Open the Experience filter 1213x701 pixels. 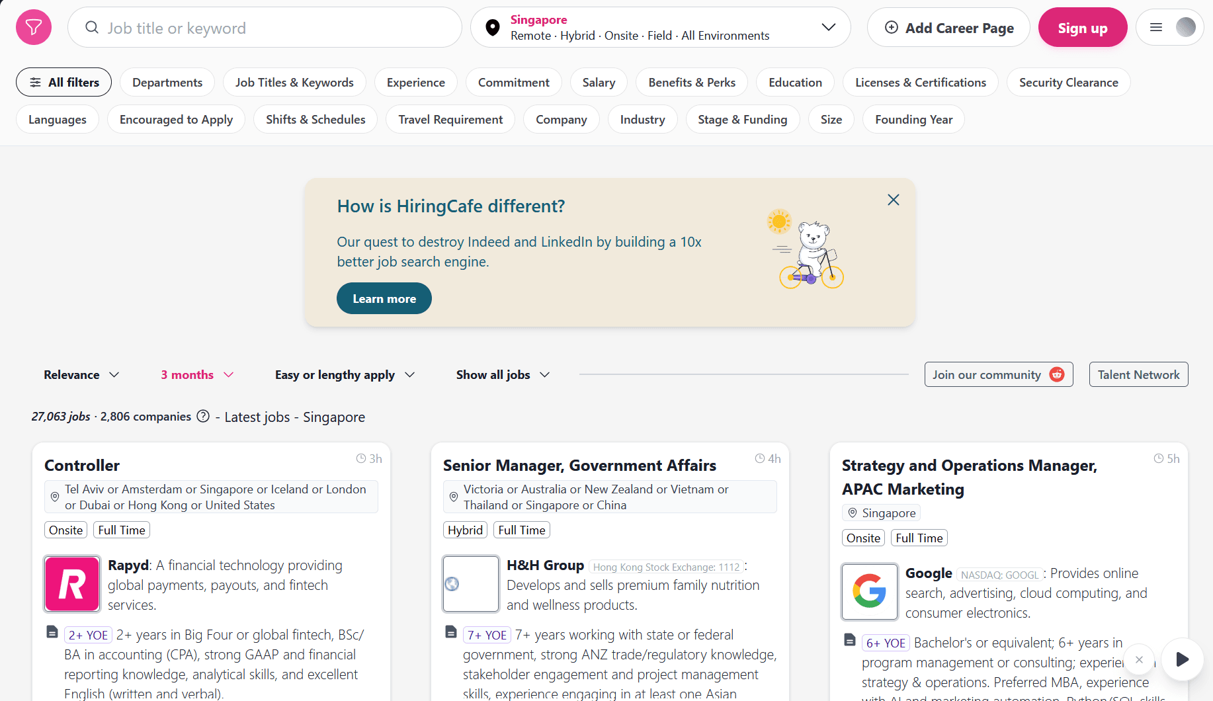point(416,82)
